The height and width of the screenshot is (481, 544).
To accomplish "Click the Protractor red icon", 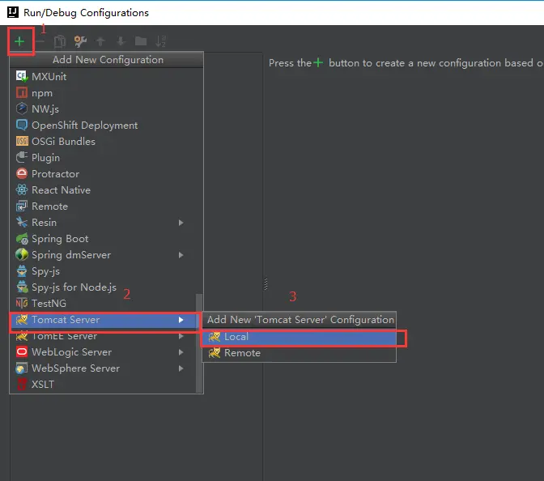I will [x=22, y=173].
